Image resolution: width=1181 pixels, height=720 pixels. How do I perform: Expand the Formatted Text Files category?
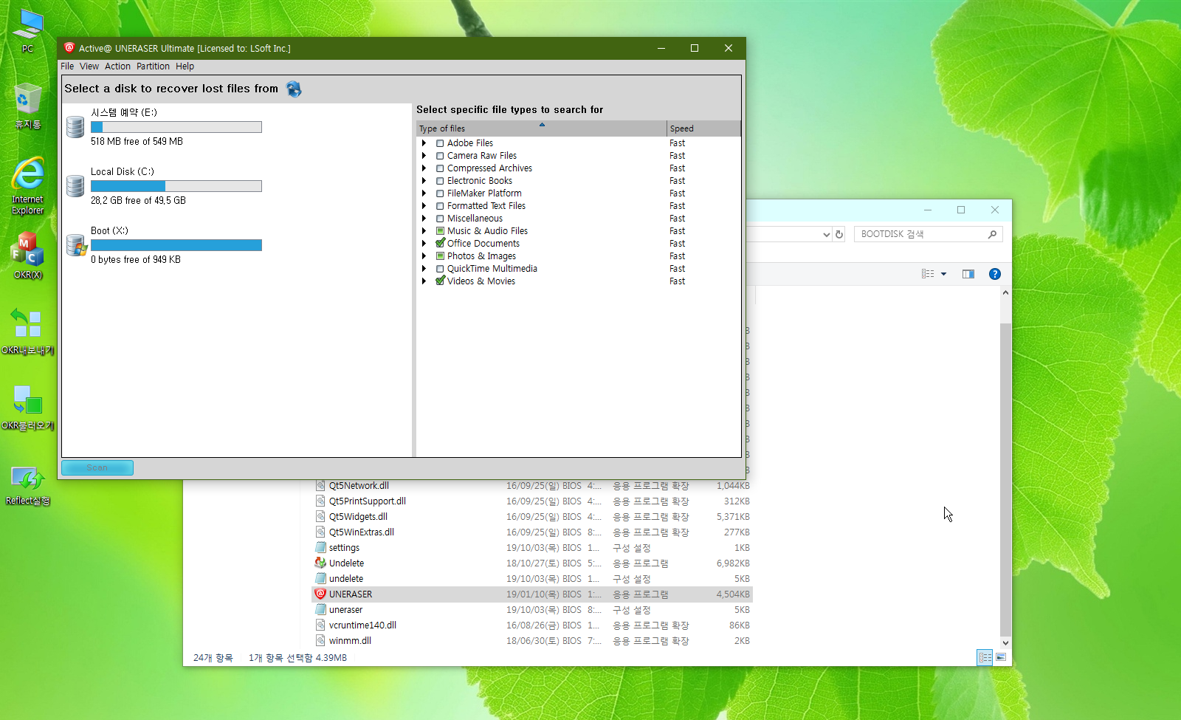tap(424, 206)
